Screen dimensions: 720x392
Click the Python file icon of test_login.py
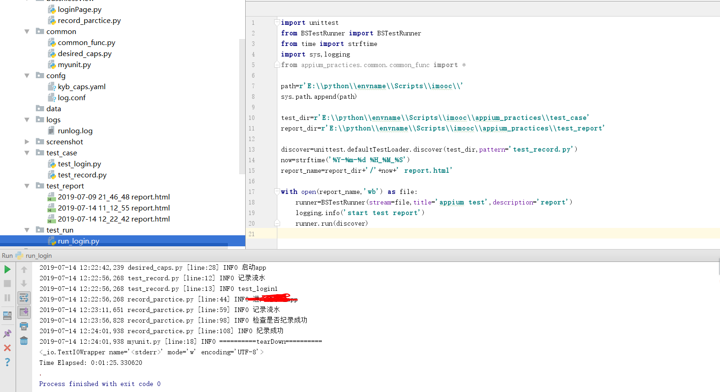pos(52,164)
